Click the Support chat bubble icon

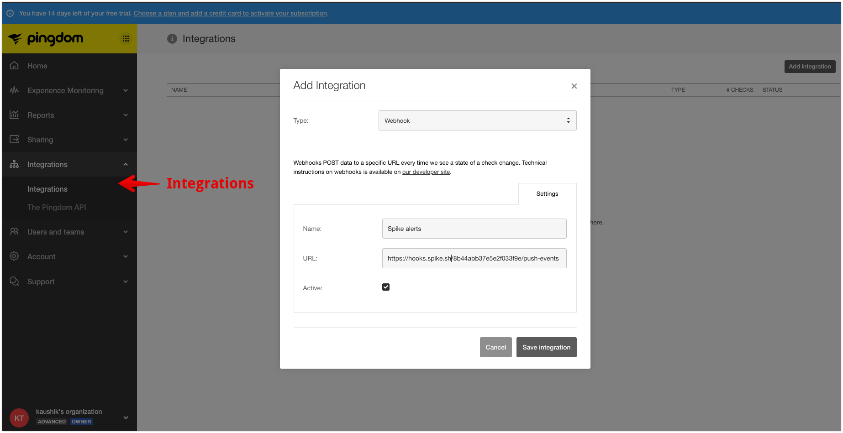(14, 282)
